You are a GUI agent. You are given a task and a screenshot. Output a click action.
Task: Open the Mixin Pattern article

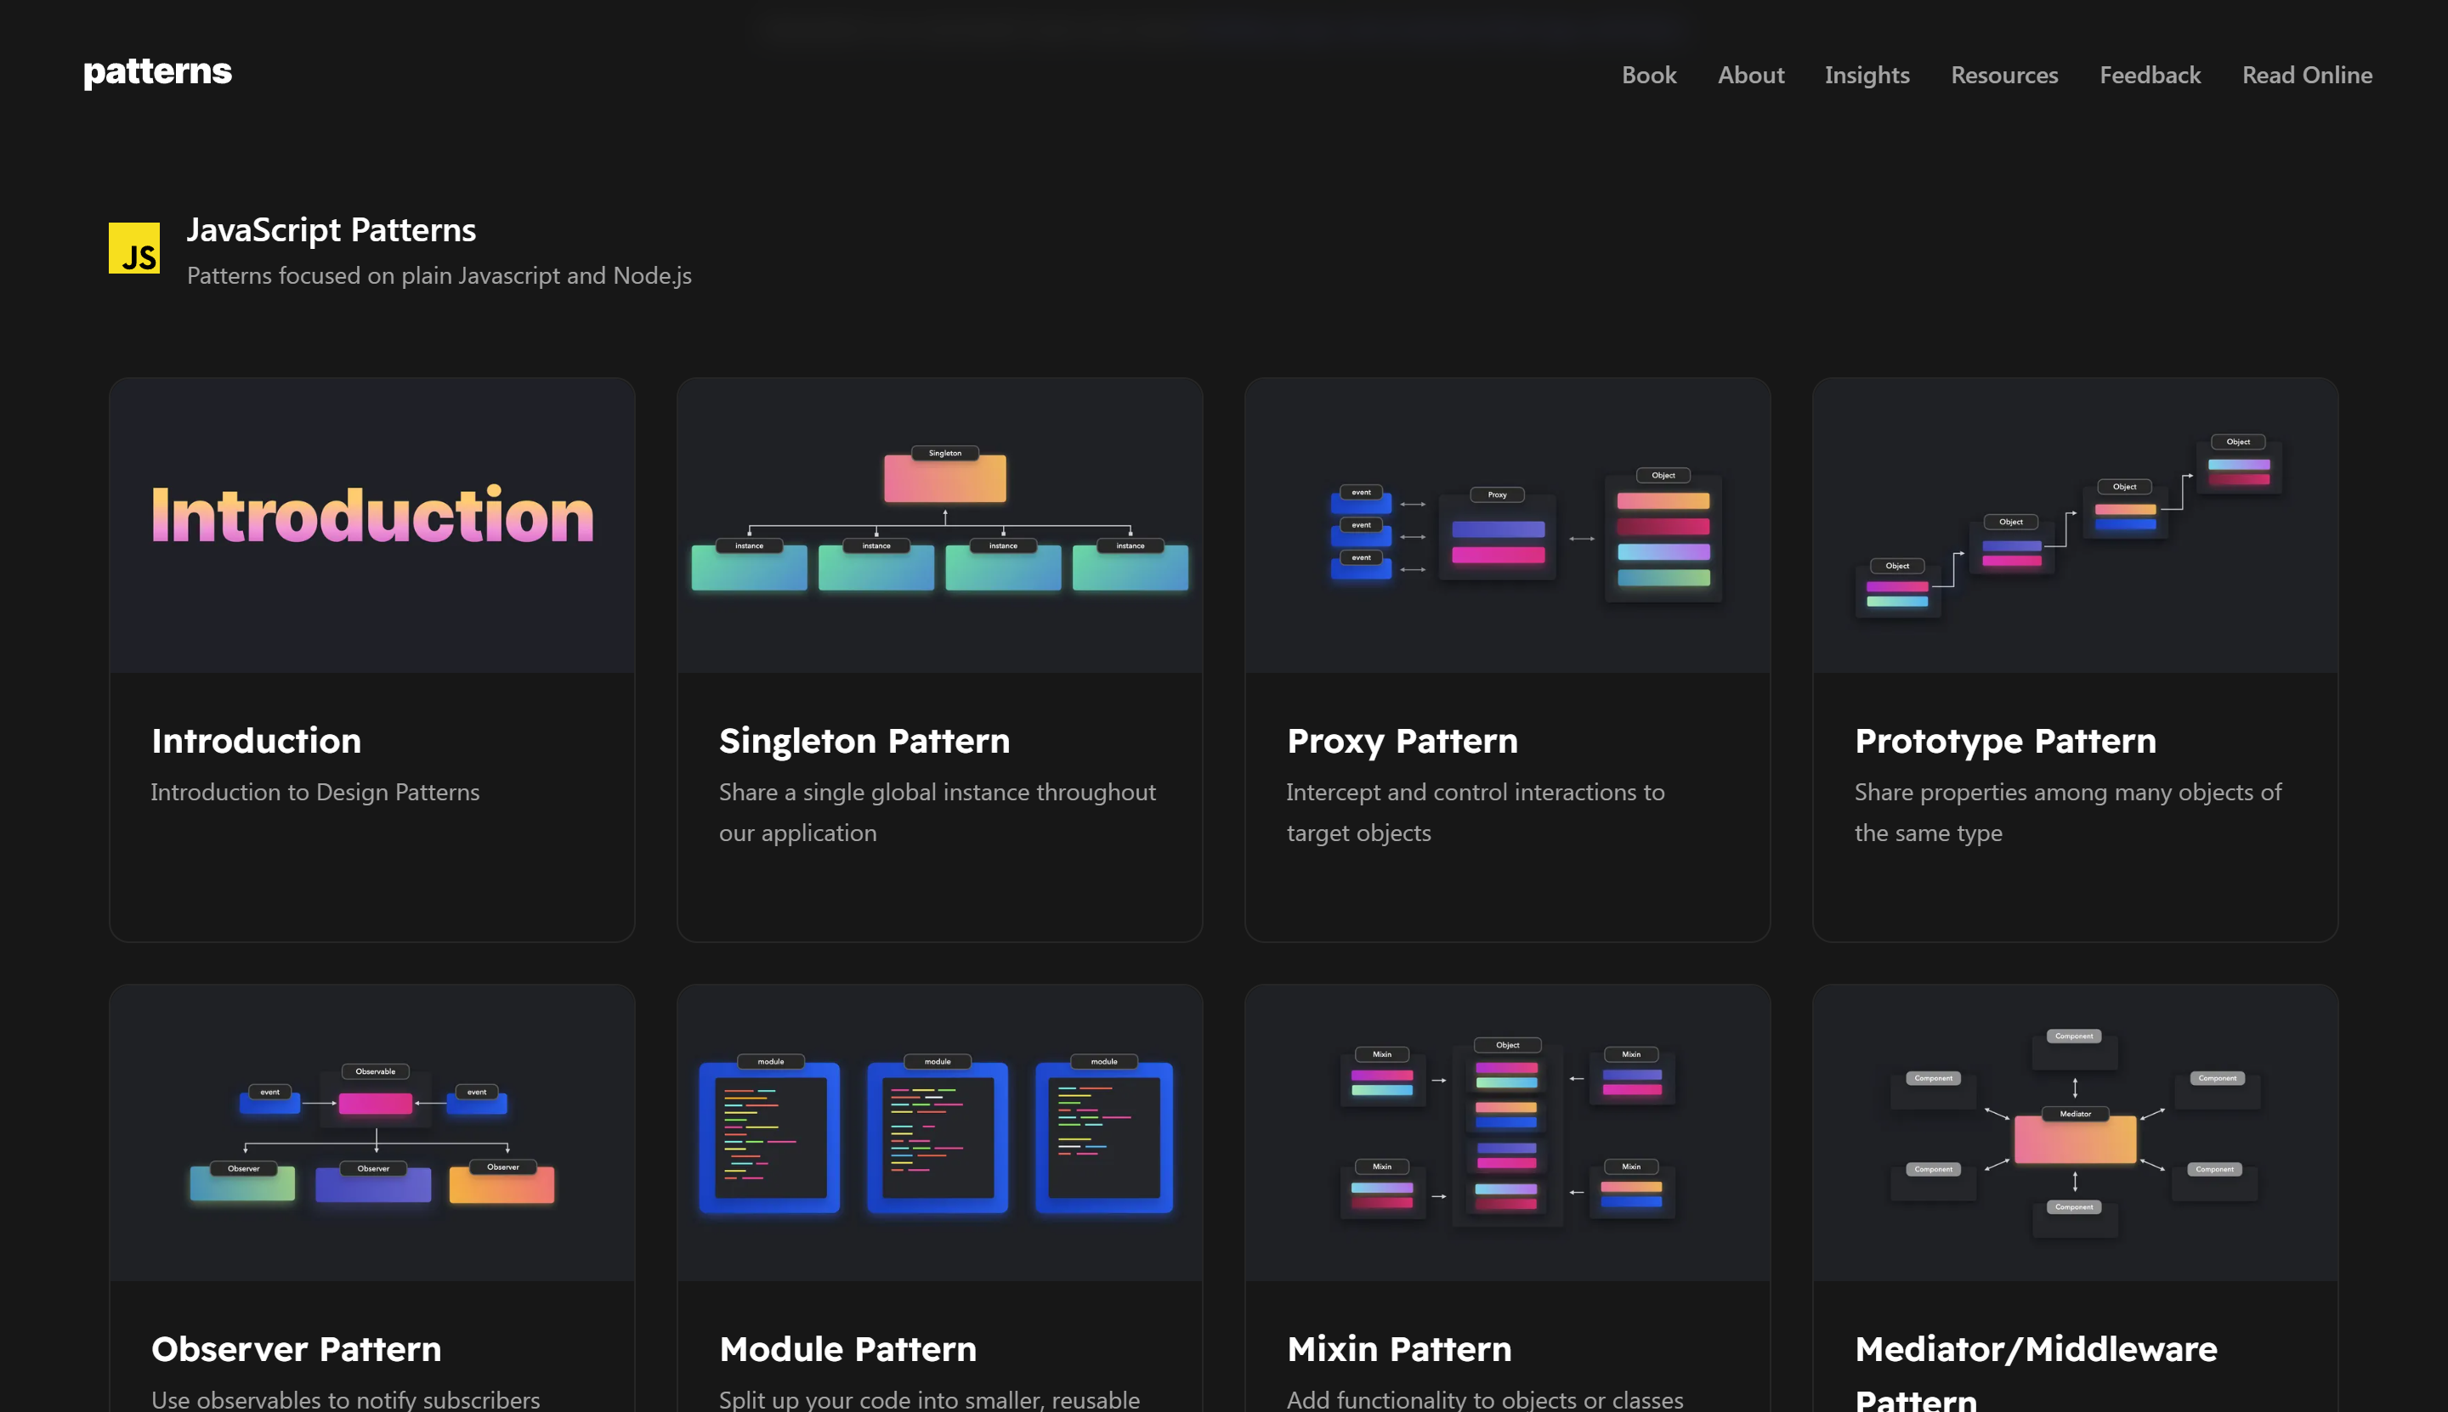pos(1399,1348)
